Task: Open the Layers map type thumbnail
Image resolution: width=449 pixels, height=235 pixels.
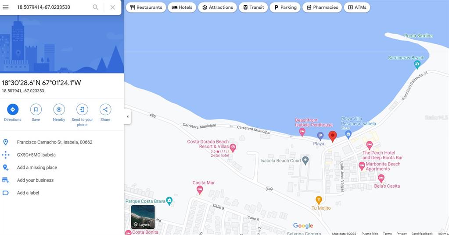Action: [x=143, y=217]
